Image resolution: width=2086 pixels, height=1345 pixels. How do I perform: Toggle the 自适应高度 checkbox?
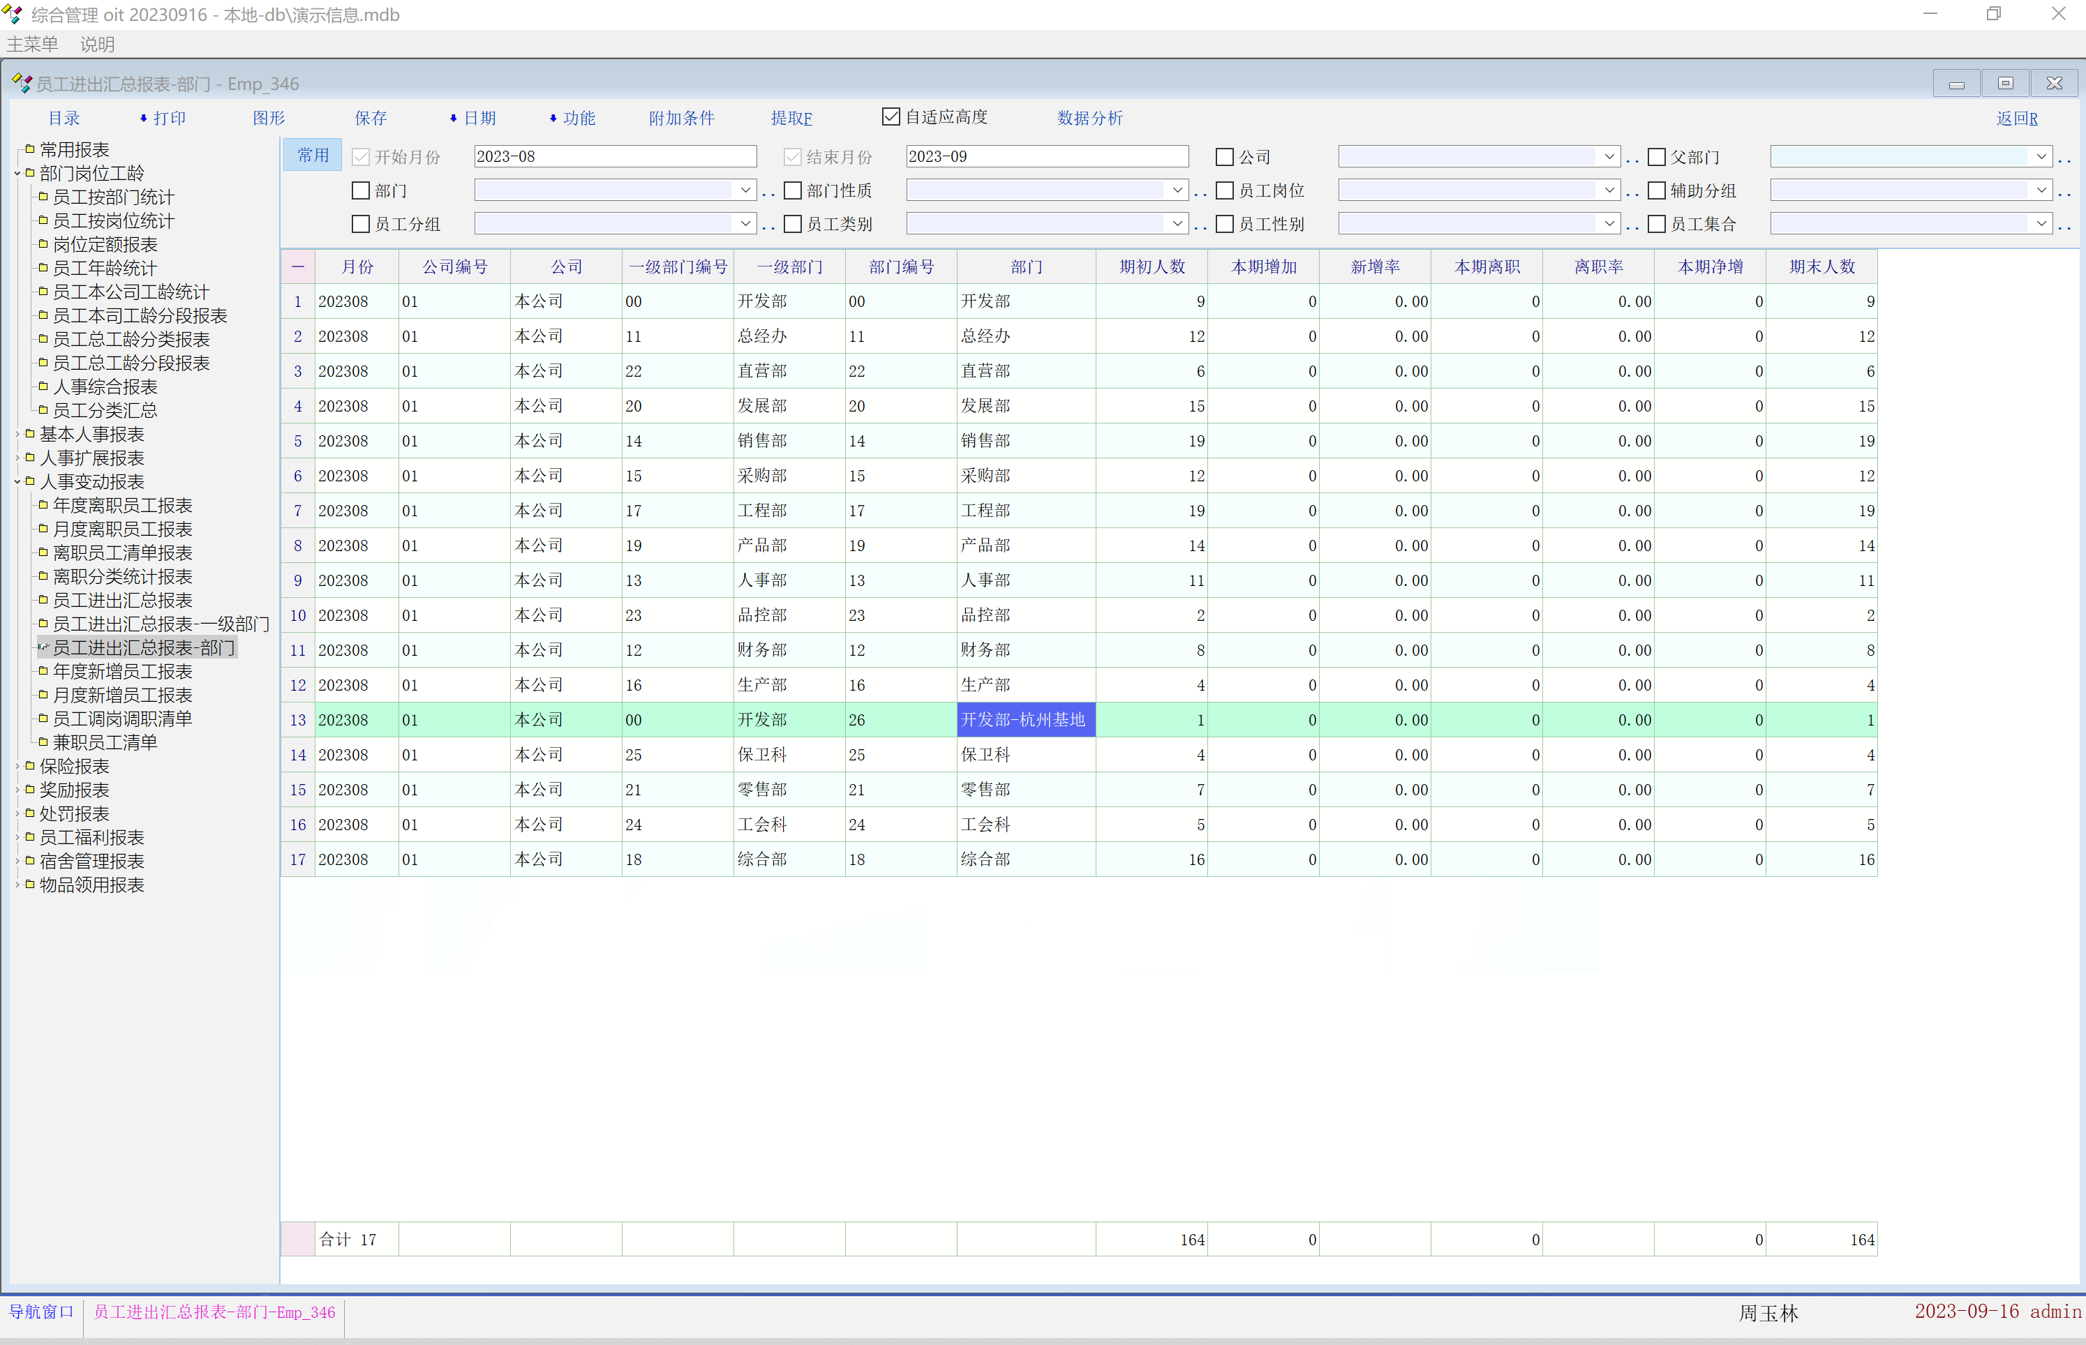(x=891, y=117)
